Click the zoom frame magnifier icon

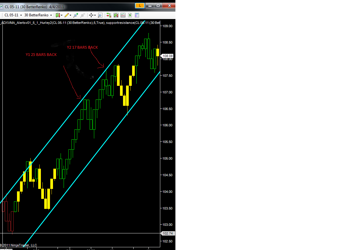coord(100,15)
